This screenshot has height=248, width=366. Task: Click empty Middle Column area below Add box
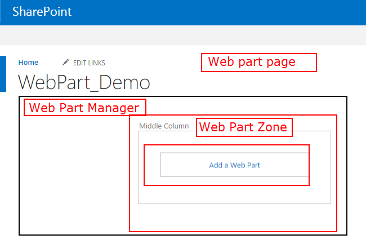[234, 194]
